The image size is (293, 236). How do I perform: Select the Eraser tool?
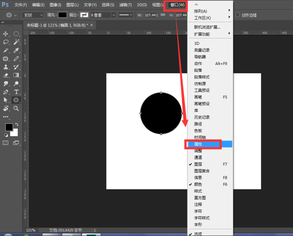[x=6, y=75]
